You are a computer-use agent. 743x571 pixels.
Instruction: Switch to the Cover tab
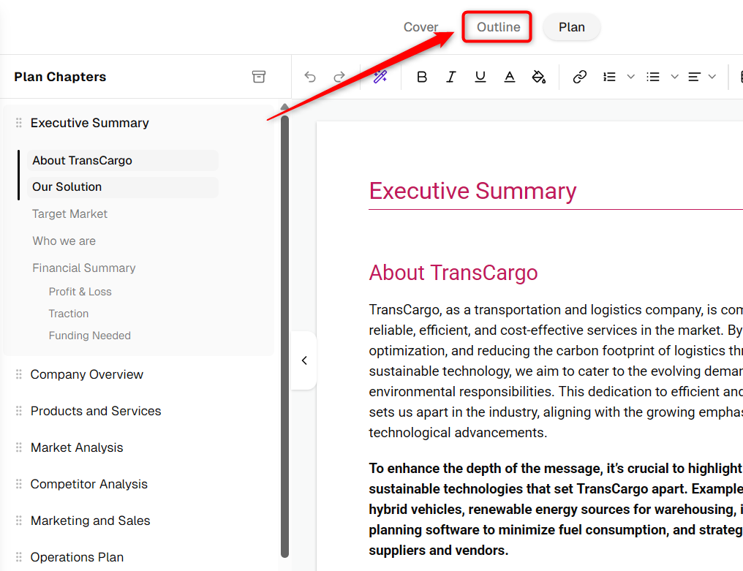coord(420,27)
